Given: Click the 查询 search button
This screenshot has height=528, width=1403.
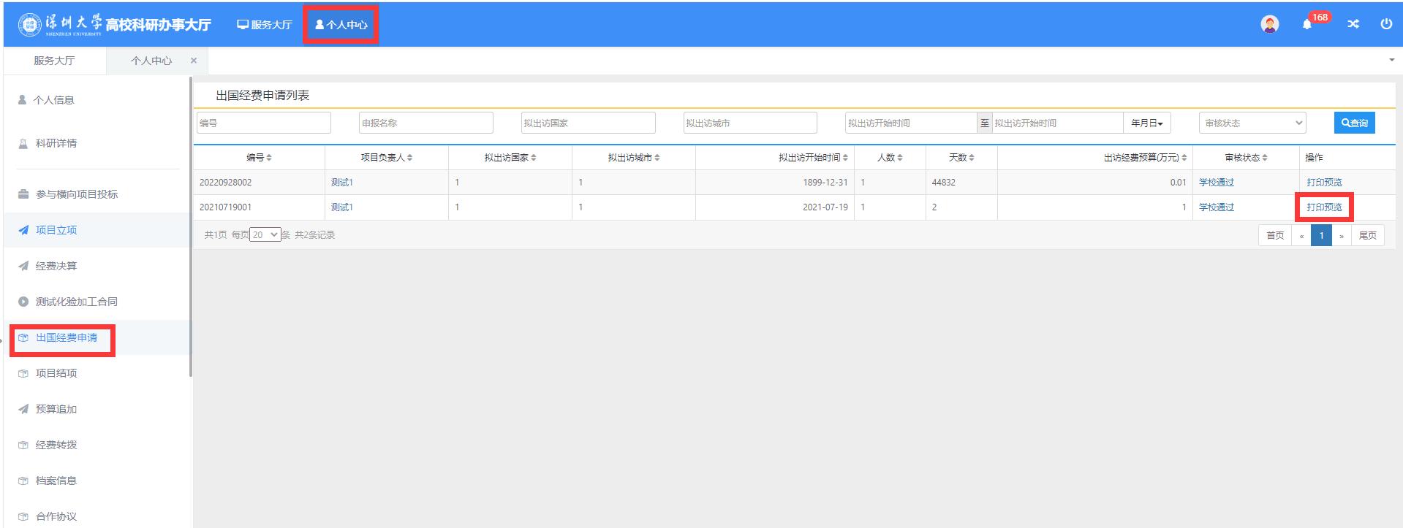Looking at the screenshot, I should 1354,123.
